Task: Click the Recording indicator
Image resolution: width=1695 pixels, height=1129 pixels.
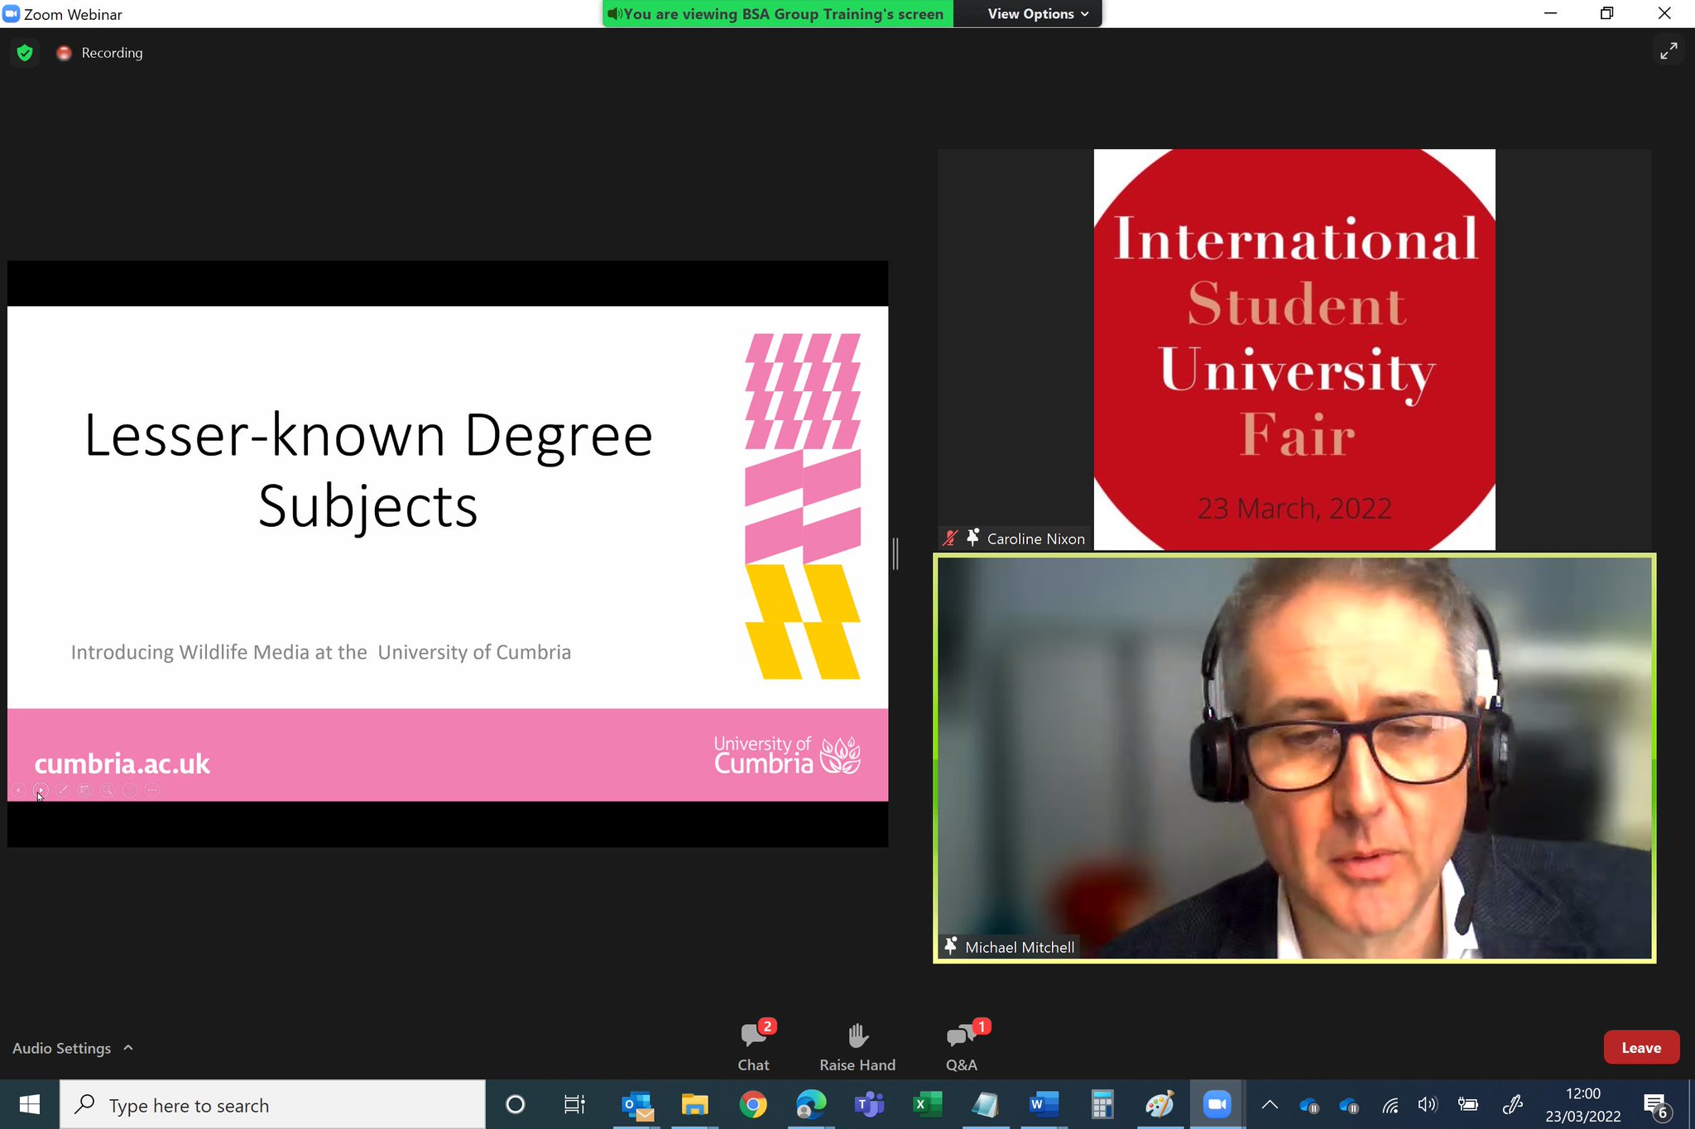Action: click(100, 53)
